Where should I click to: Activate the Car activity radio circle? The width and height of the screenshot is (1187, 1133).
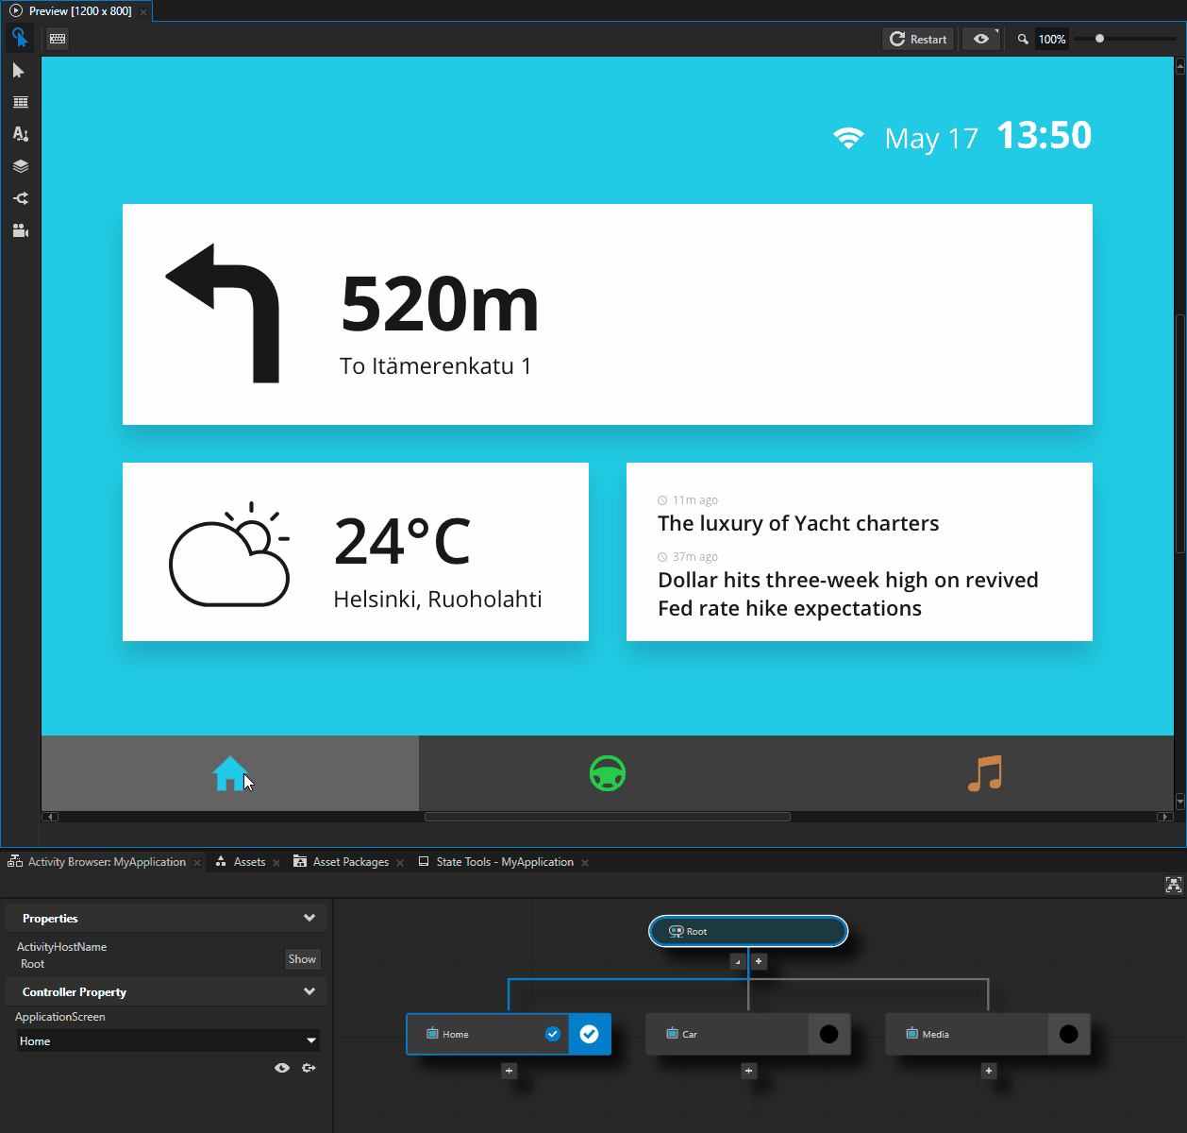[x=828, y=1034]
